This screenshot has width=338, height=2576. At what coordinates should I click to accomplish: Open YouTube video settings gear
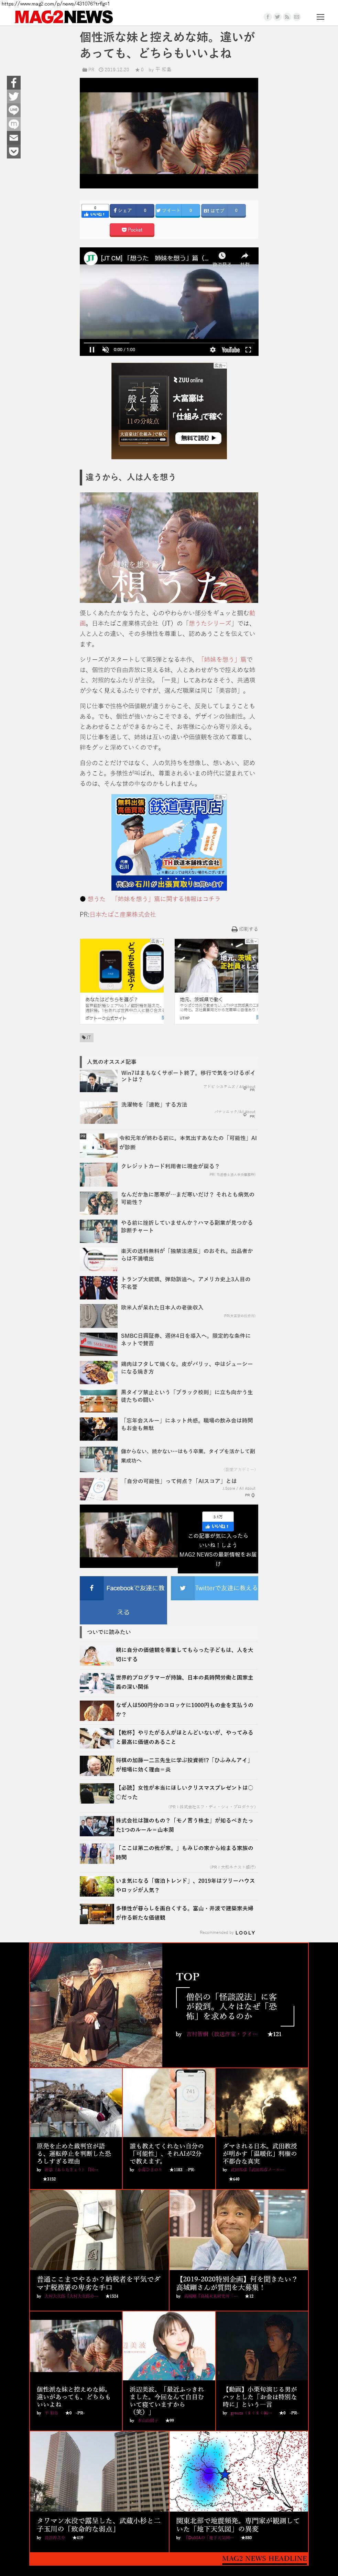click(212, 350)
